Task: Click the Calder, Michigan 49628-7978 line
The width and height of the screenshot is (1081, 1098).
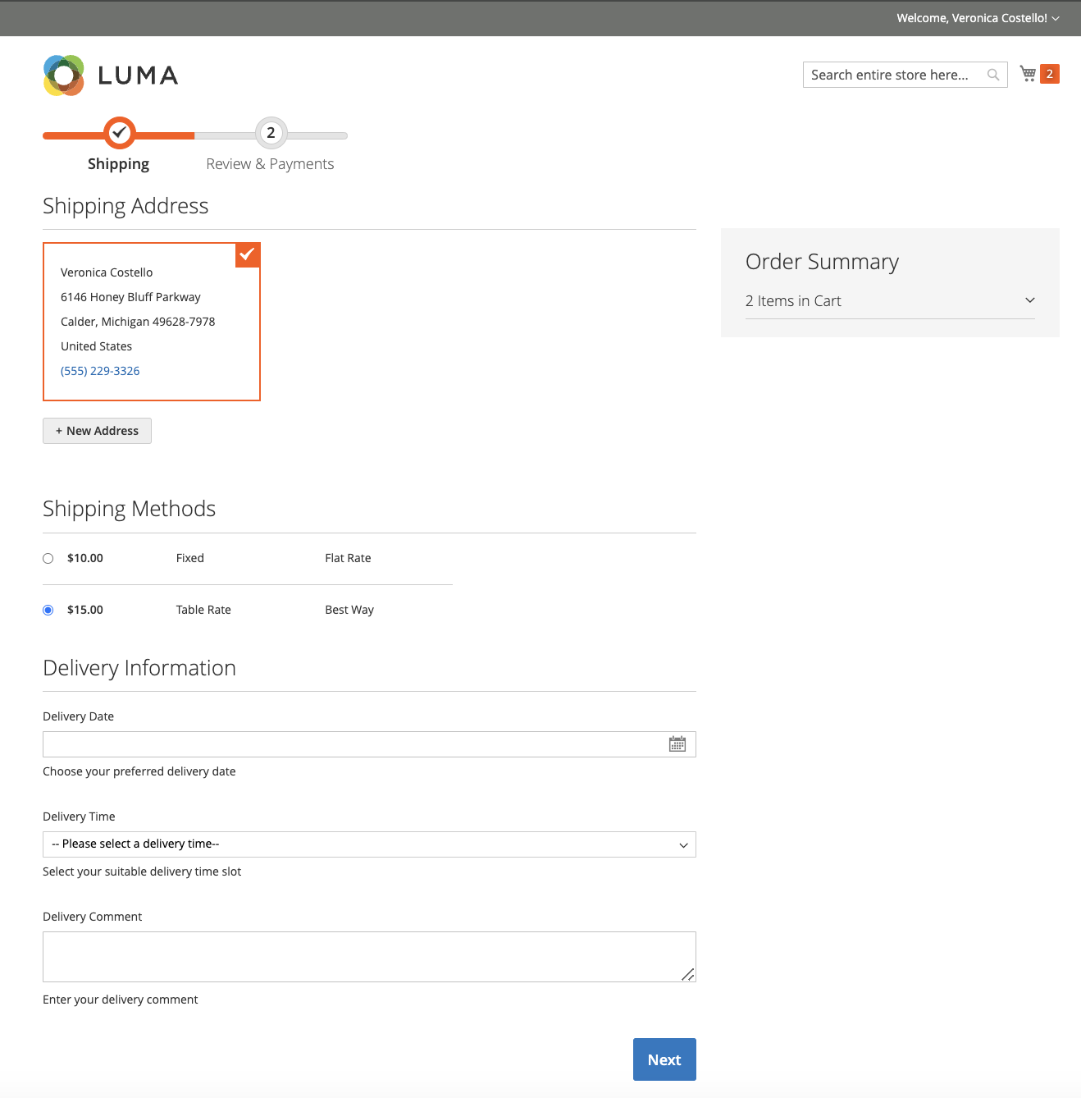Action: pyautogui.click(x=138, y=322)
